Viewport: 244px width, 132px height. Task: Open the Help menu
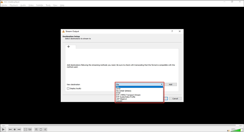[62, 5]
